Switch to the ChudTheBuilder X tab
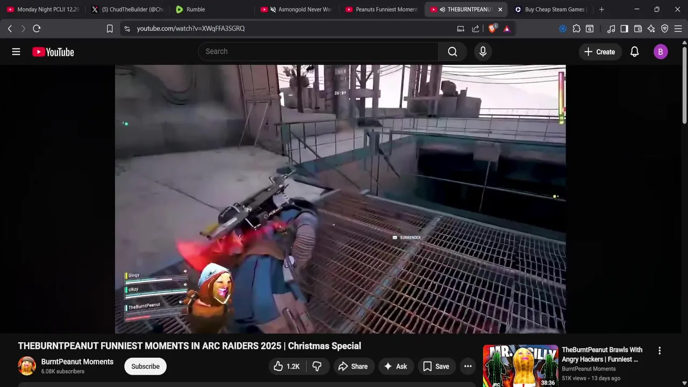Image resolution: width=688 pixels, height=387 pixels. coord(128,9)
